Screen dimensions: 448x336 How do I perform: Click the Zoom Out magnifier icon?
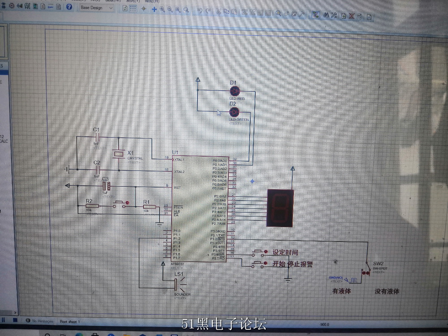[170, 10]
